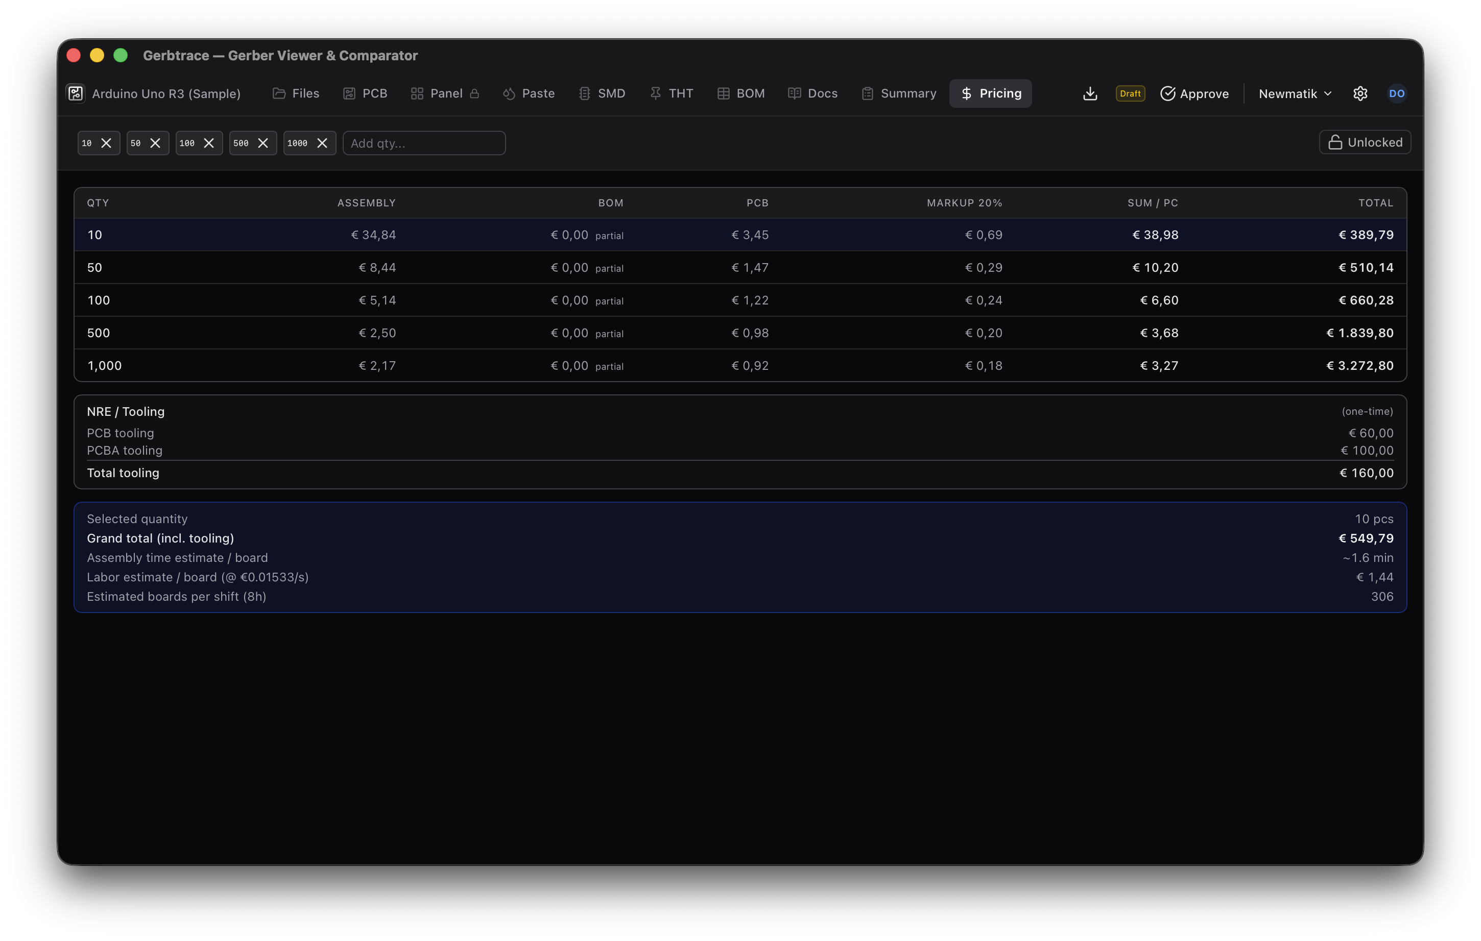
Task: Switch to the Docs tab
Action: point(813,93)
